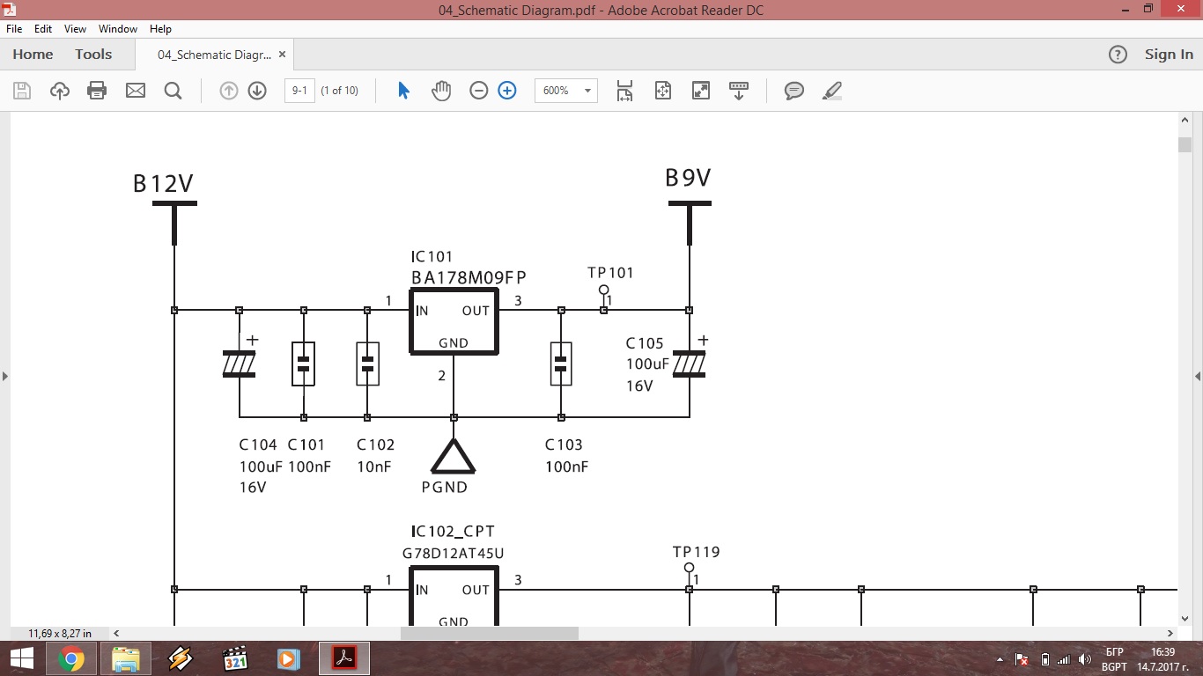Click the PGND ground label
The width and height of the screenshot is (1203, 676).
click(x=445, y=487)
